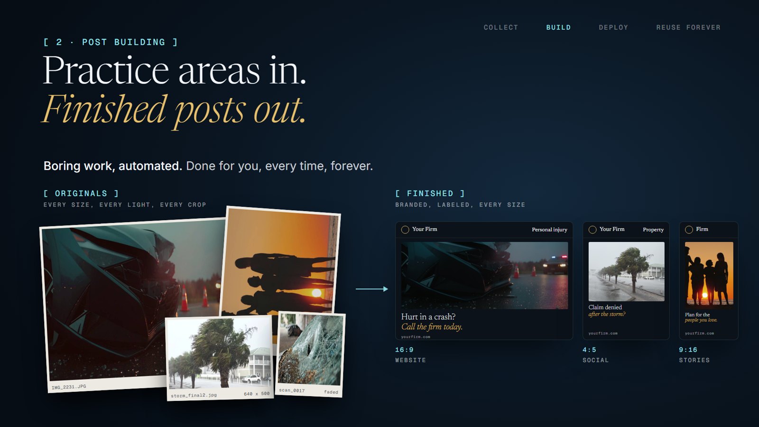Open the REUSE FOREVER section
Image resolution: width=759 pixels, height=427 pixels.
688,28
